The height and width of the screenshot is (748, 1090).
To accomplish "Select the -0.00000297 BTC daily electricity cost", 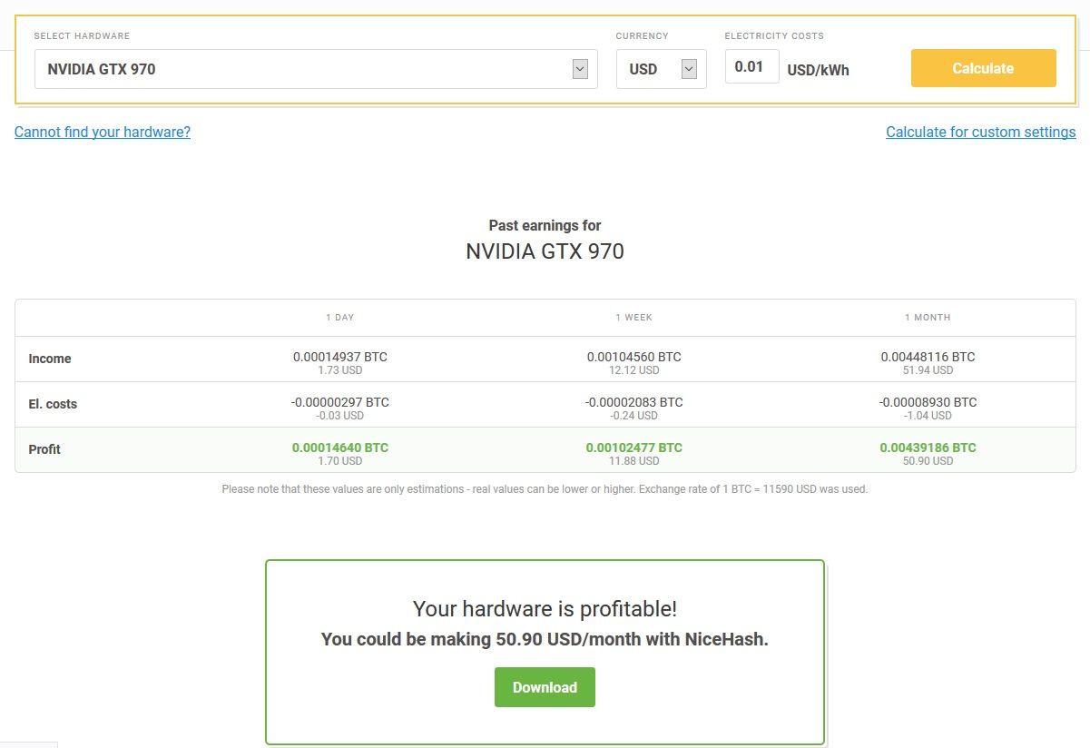I will pyautogui.click(x=340, y=402).
